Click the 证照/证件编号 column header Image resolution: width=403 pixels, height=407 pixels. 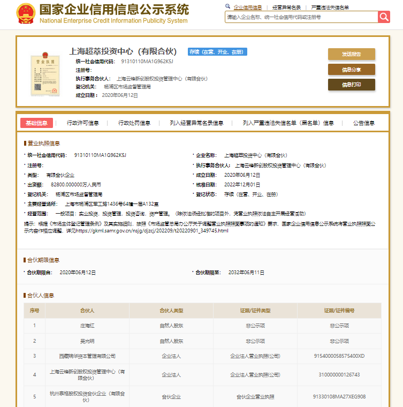[339, 311]
